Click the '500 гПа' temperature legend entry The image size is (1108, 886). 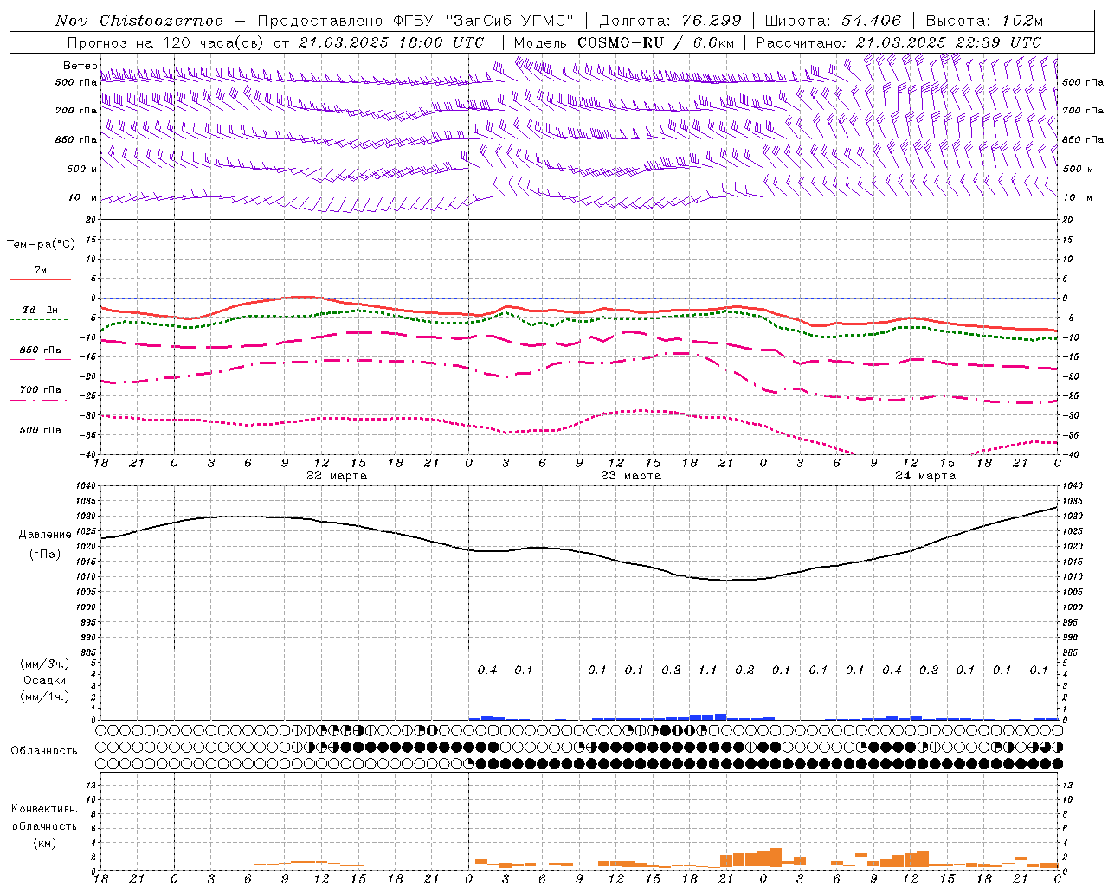[x=40, y=430]
